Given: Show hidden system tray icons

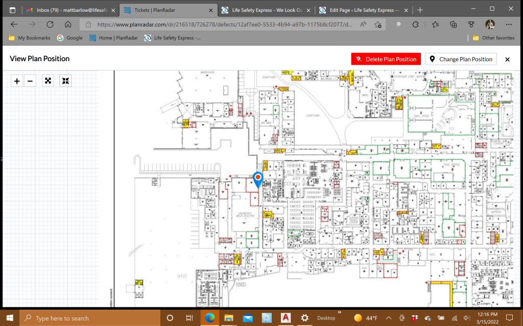Looking at the screenshot, I should tap(388, 318).
